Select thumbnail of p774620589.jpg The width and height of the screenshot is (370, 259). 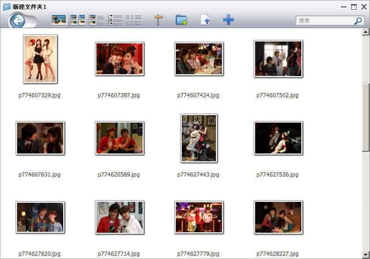pos(119,138)
